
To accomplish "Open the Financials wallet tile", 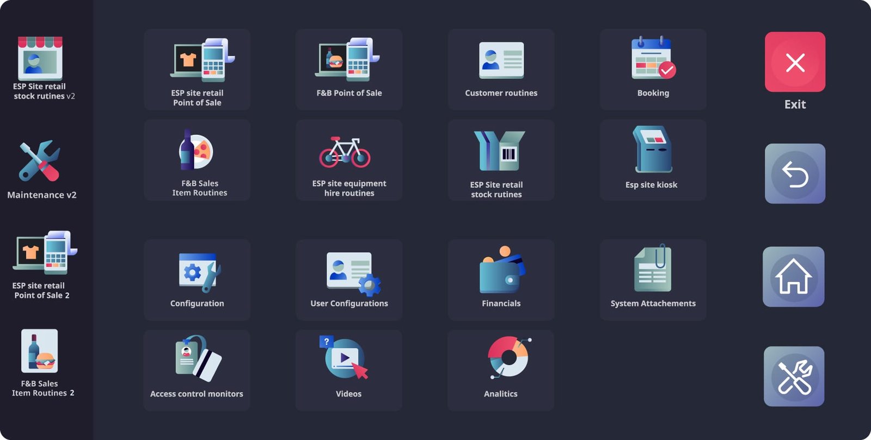I will coord(501,280).
